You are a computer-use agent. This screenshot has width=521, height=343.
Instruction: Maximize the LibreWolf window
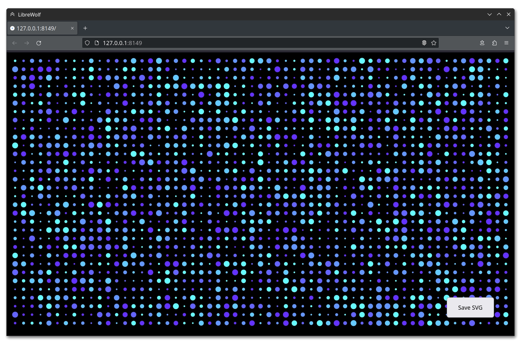499,14
